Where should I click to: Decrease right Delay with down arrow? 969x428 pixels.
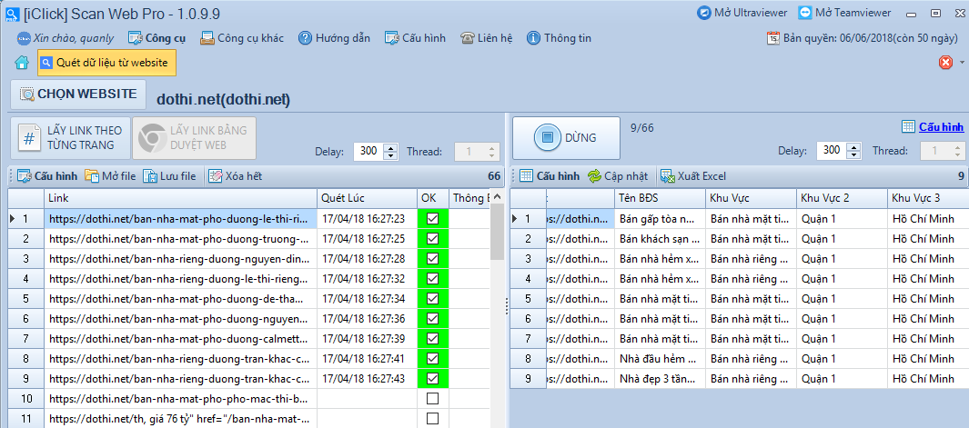click(x=853, y=155)
